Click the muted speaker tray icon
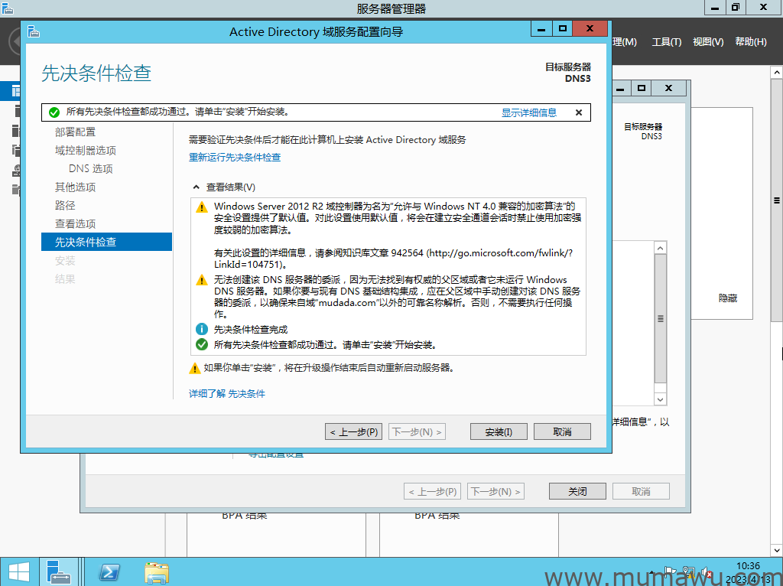This screenshot has height=586, width=783. pos(706,571)
